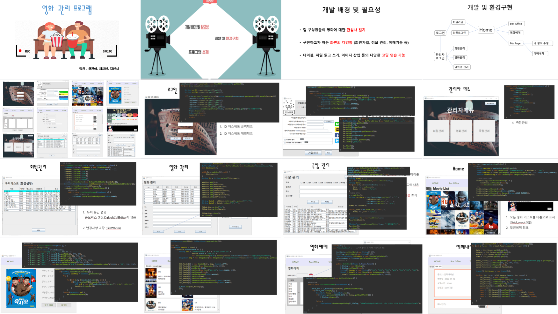This screenshot has height=314, width=558.
Task: Check the personal info agreement checkbox
Action: coord(285,143)
